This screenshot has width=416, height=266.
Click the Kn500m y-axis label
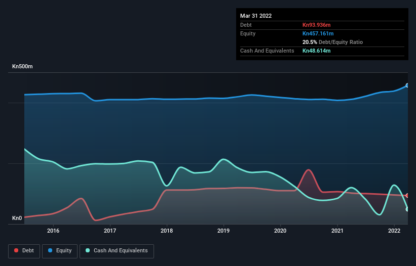22,66
